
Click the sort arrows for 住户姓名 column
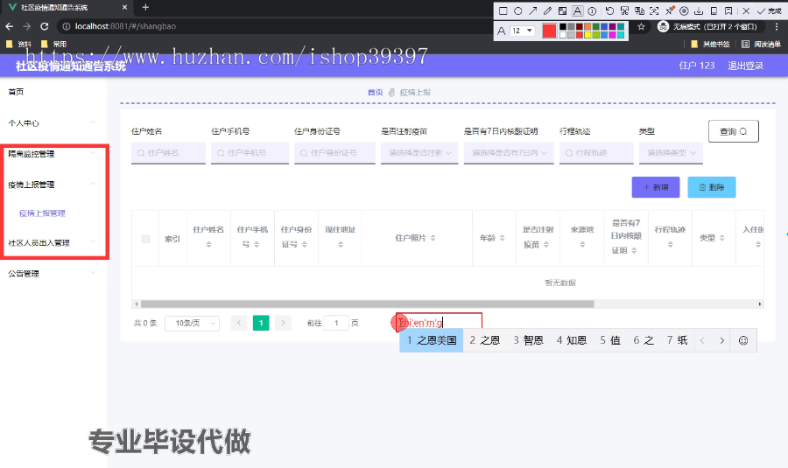208,245
